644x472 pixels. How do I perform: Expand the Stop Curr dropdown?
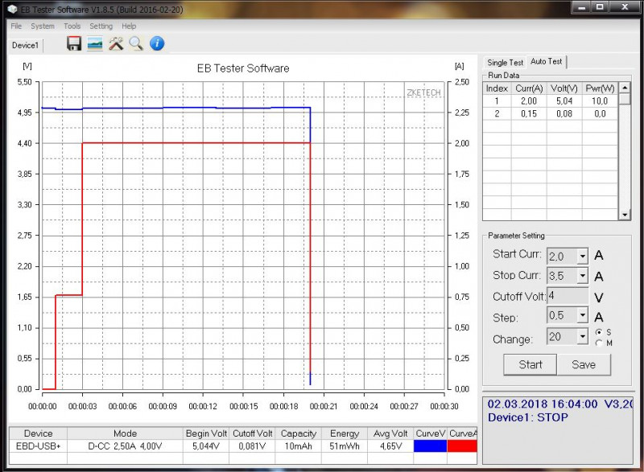pyautogui.click(x=582, y=276)
